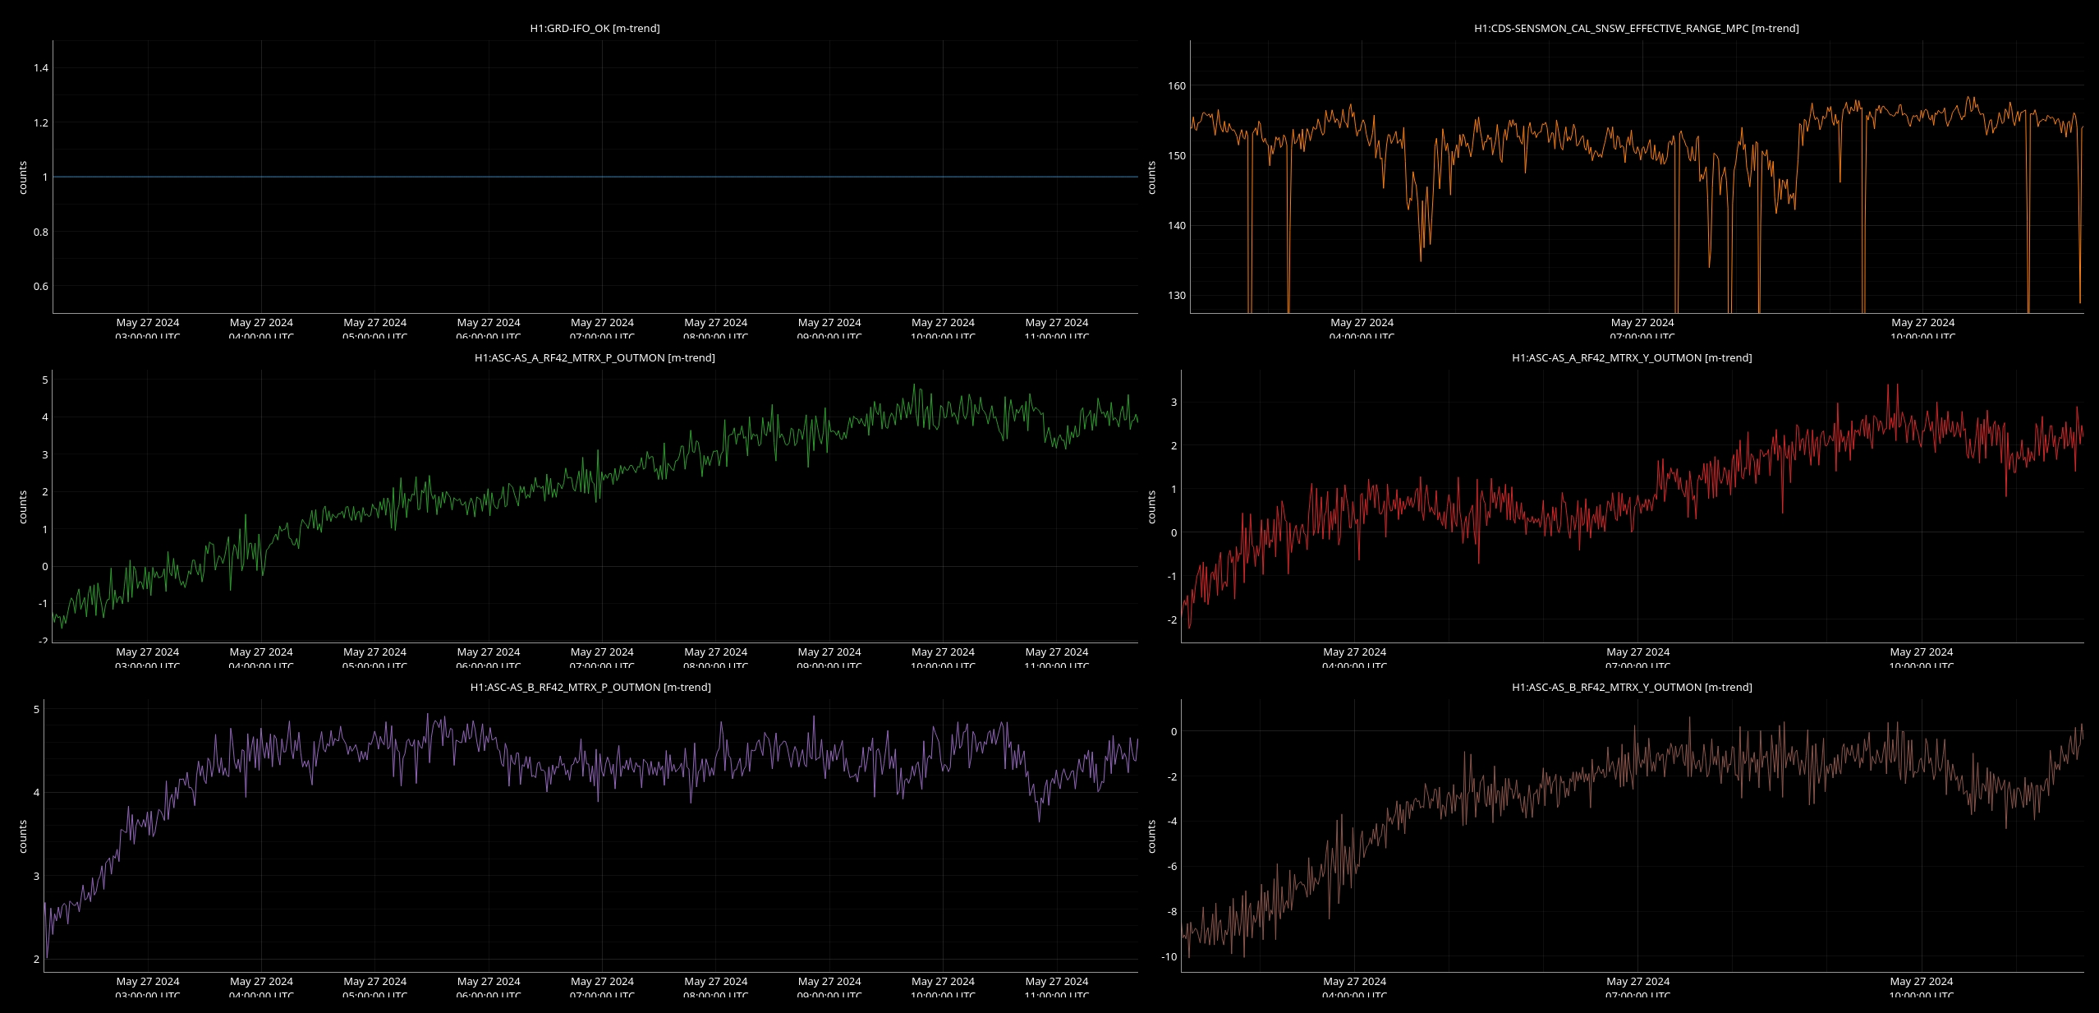Click 07:00:00 UTC tick under GRD-IFO_OK plot
Image resolution: width=2099 pixels, height=1013 pixels.
pos(602,328)
